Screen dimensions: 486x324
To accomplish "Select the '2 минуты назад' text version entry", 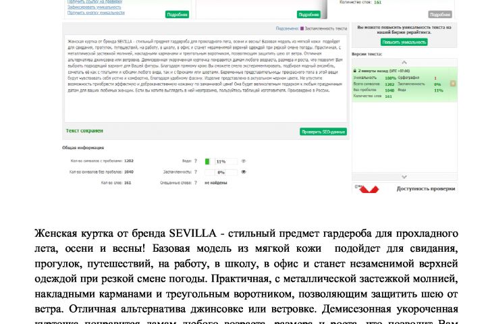I will [x=404, y=84].
